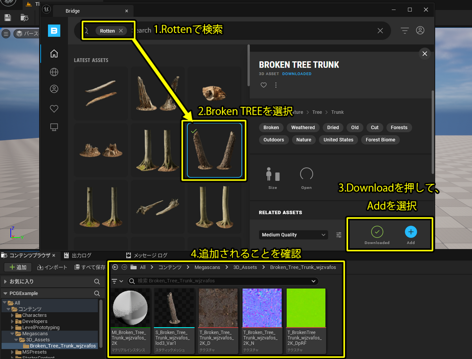Open Bridge Home in the sidebar
The image size is (472, 359).
[54, 53]
